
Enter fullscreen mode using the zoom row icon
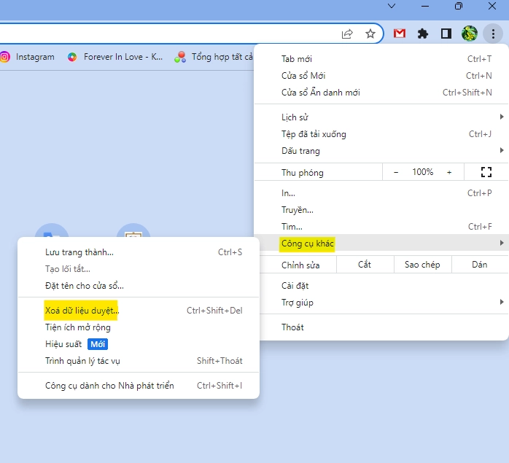click(x=486, y=172)
